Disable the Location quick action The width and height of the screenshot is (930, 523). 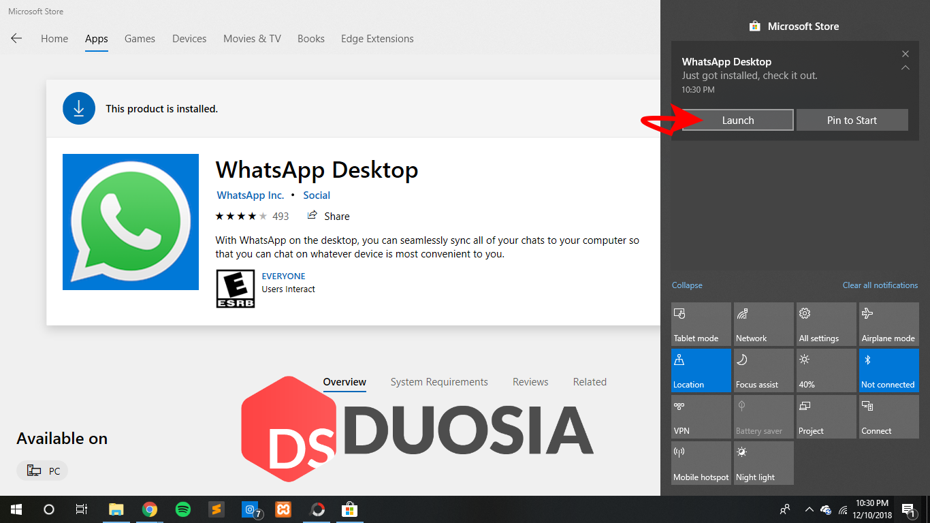701,370
